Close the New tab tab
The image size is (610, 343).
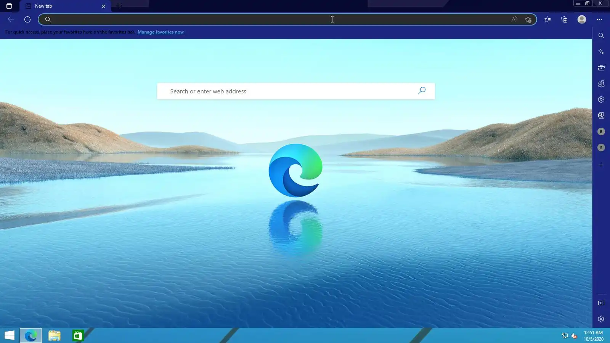coord(103,6)
